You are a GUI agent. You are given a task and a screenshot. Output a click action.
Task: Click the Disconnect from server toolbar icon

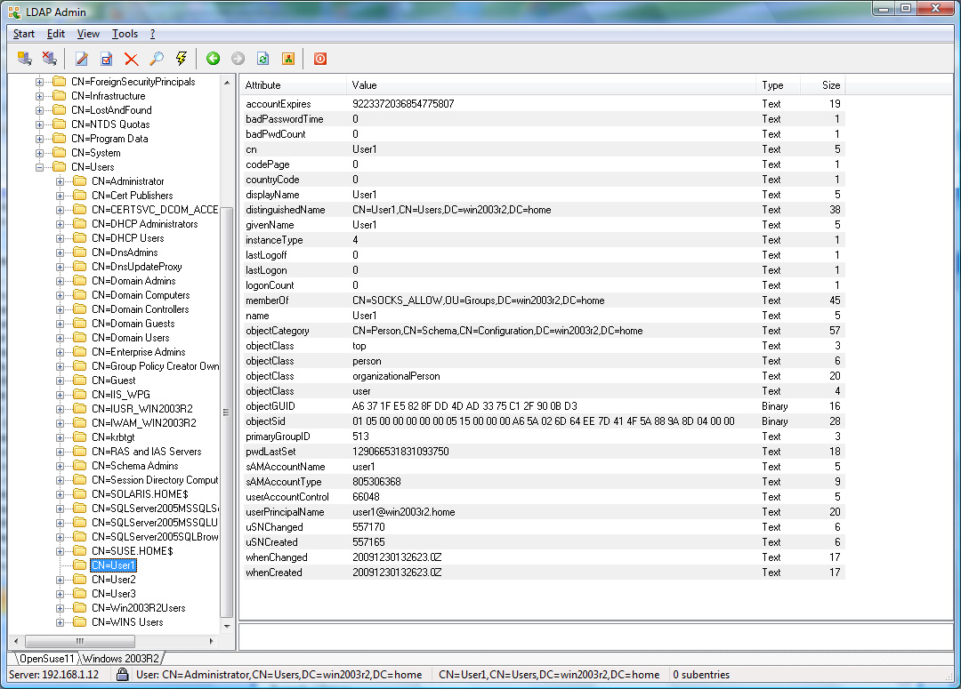pyautogui.click(x=50, y=59)
